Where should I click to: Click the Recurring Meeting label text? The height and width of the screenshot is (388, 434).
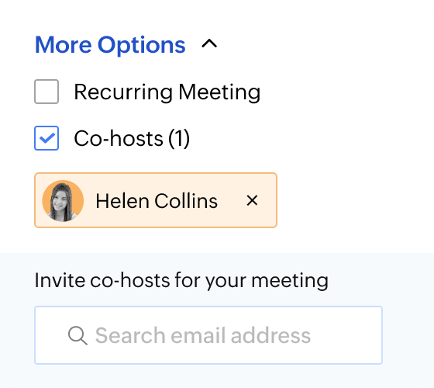(x=167, y=92)
